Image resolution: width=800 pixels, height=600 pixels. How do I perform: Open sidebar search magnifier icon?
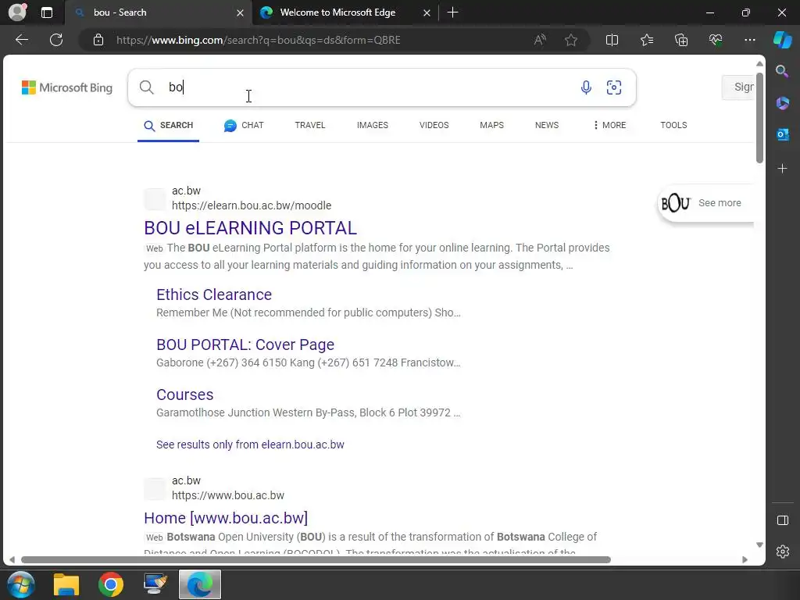tap(782, 71)
